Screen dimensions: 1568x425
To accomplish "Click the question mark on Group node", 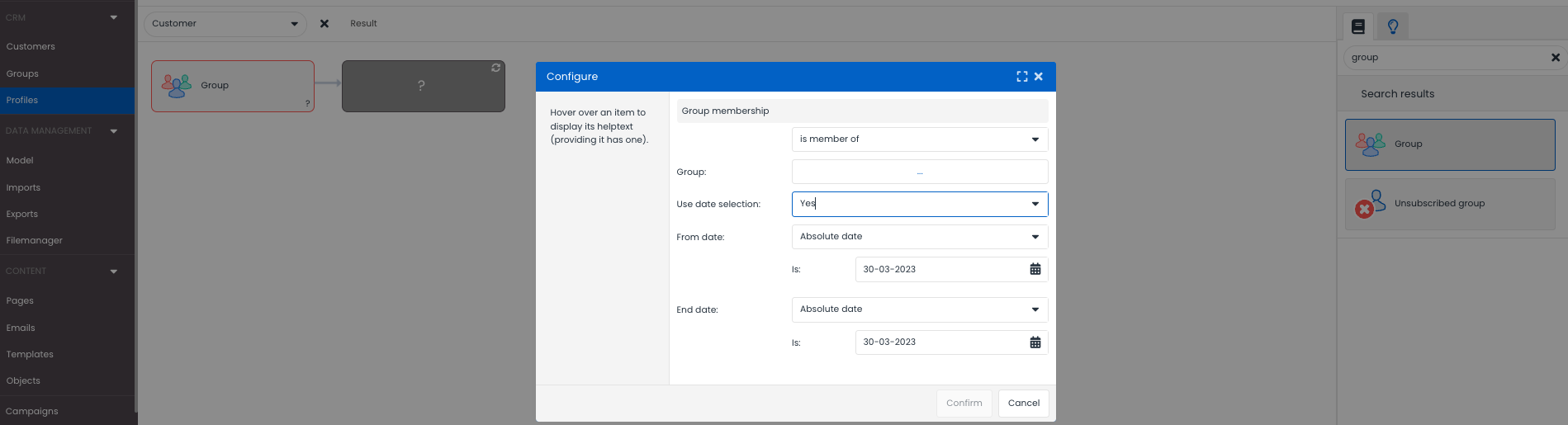I will tap(308, 104).
